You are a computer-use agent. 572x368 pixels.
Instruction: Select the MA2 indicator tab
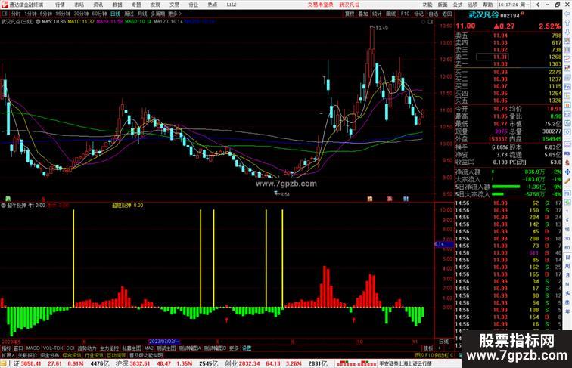(149, 348)
